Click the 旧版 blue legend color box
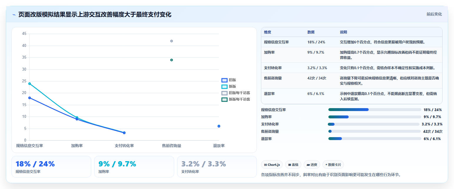 click(x=224, y=80)
